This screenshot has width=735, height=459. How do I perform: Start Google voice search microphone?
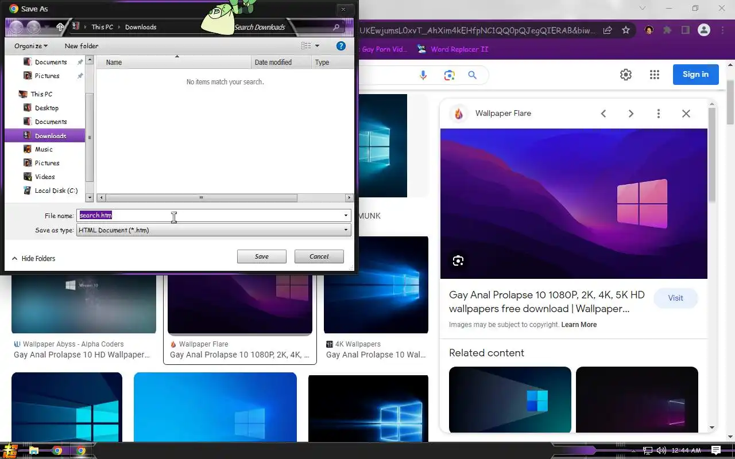424,75
